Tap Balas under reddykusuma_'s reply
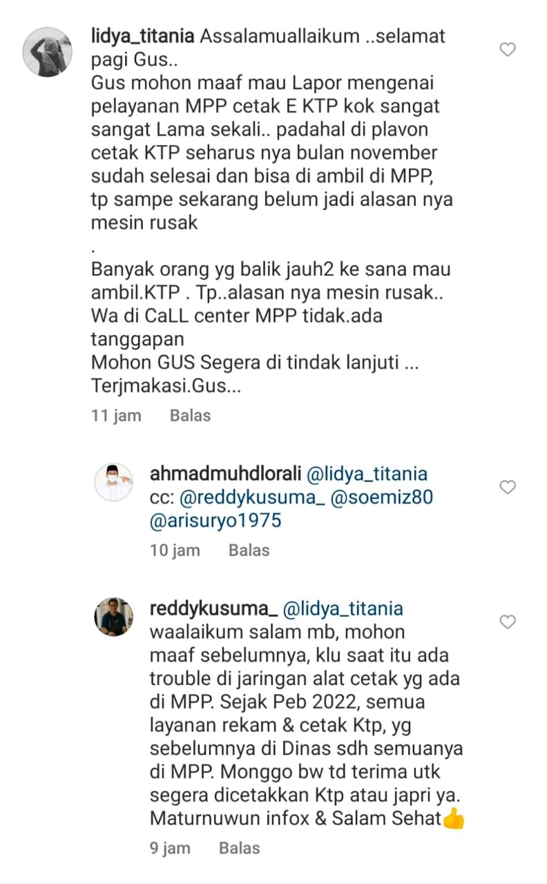 tap(240, 848)
